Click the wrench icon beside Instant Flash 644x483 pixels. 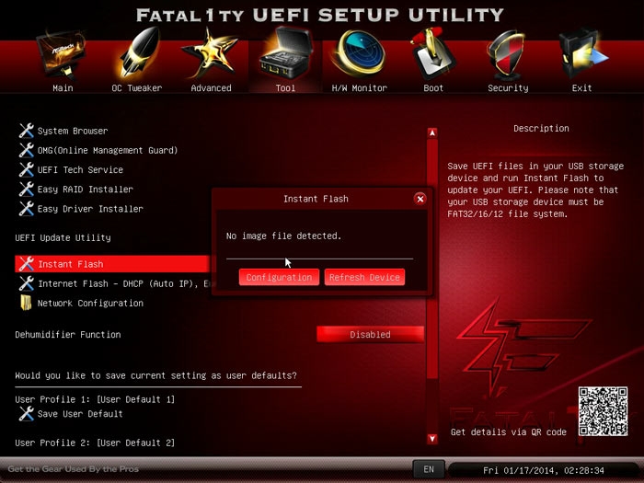(27, 264)
